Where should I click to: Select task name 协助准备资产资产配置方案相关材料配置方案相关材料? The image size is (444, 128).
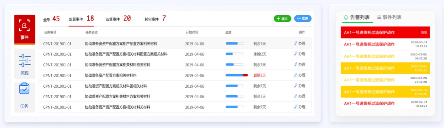tap(126, 54)
